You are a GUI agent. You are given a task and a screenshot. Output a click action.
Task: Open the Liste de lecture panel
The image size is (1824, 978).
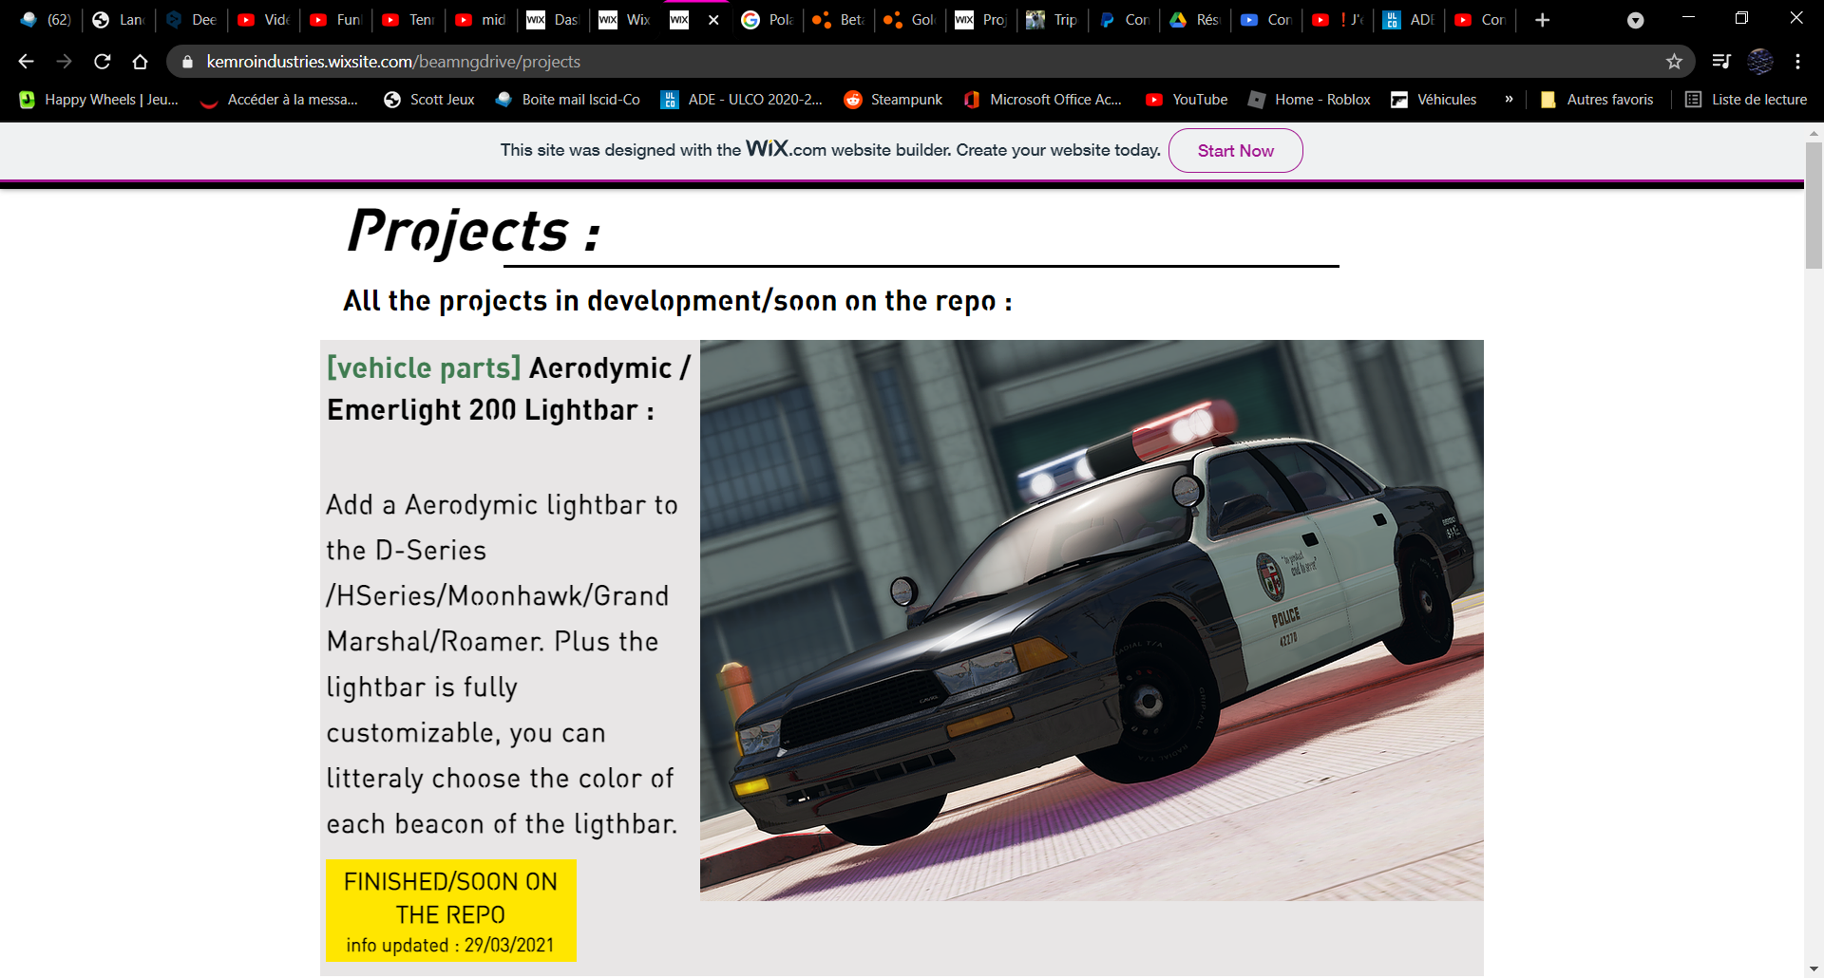point(1746,100)
